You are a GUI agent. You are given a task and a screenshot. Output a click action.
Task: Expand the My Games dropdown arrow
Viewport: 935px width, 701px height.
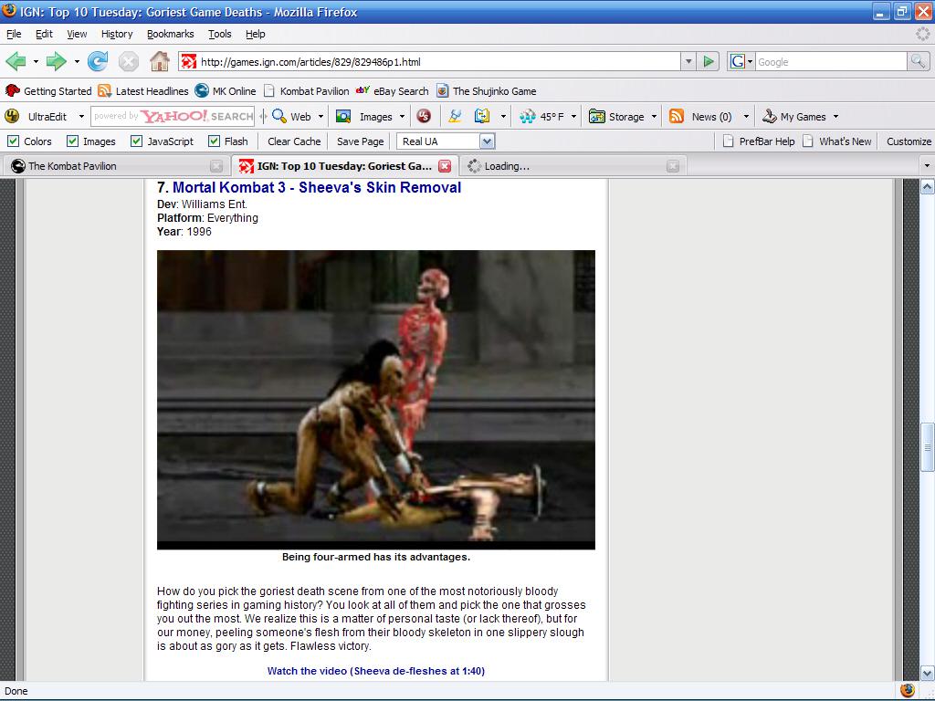[x=835, y=117]
